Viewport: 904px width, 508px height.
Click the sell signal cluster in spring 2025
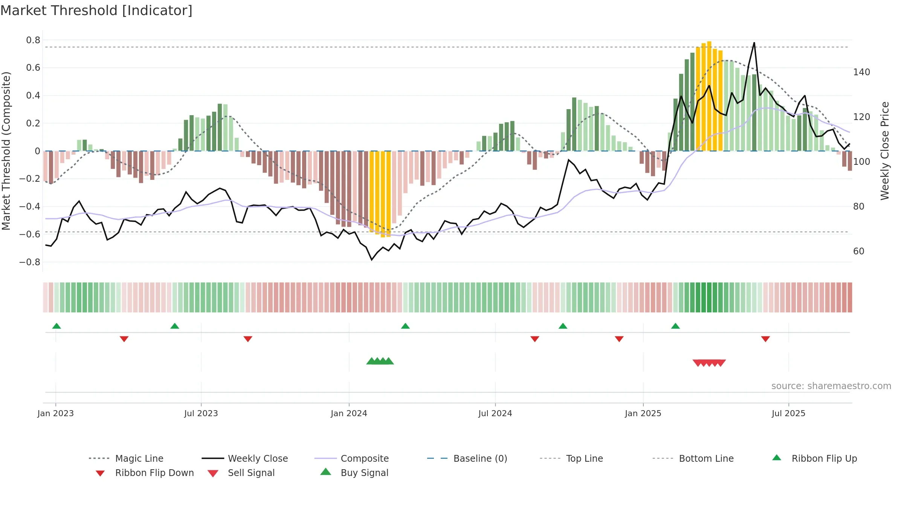pyautogui.click(x=709, y=363)
